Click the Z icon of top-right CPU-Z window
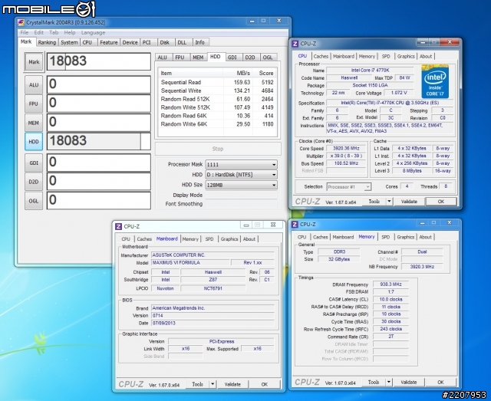Image resolution: width=491 pixels, height=401 pixels. coord(295,44)
